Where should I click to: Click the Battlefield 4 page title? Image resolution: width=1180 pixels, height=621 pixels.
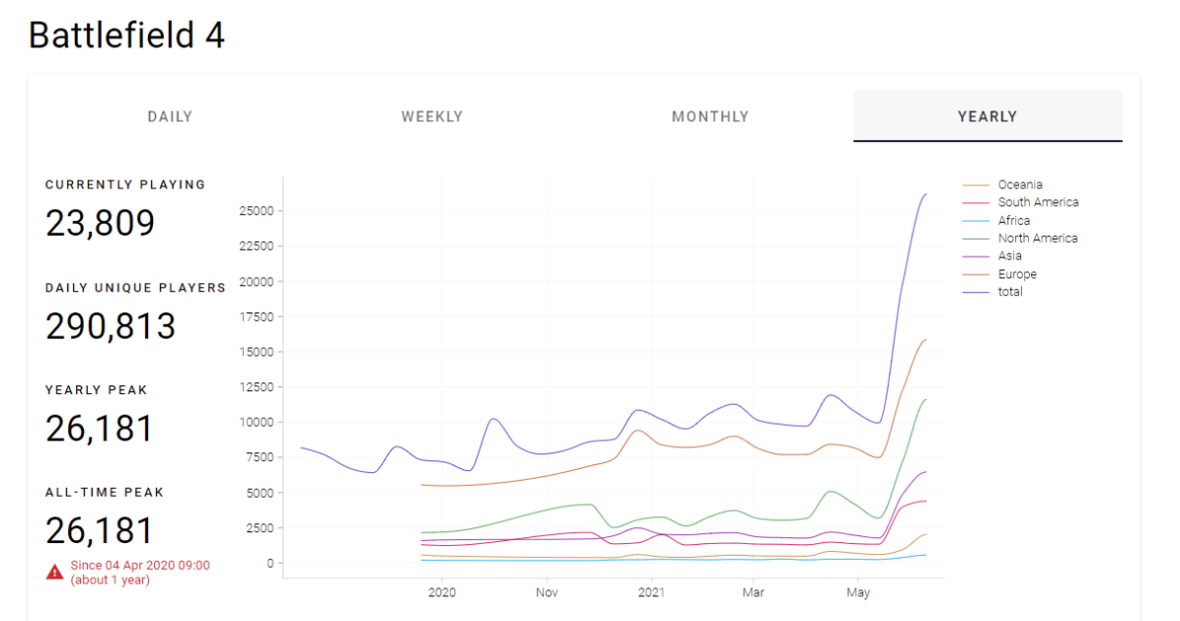coord(126,35)
